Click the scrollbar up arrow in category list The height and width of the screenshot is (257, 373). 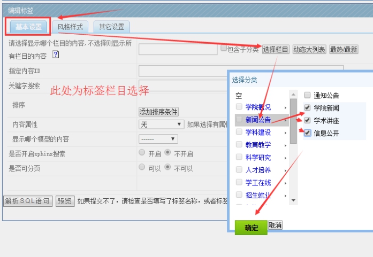pyautogui.click(x=293, y=94)
